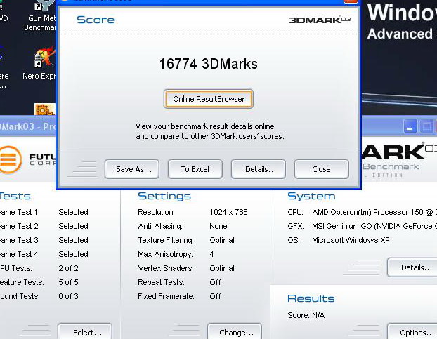Click the AMD Opteron CPU text
The width and height of the screenshot is (437, 339).
pos(374,212)
